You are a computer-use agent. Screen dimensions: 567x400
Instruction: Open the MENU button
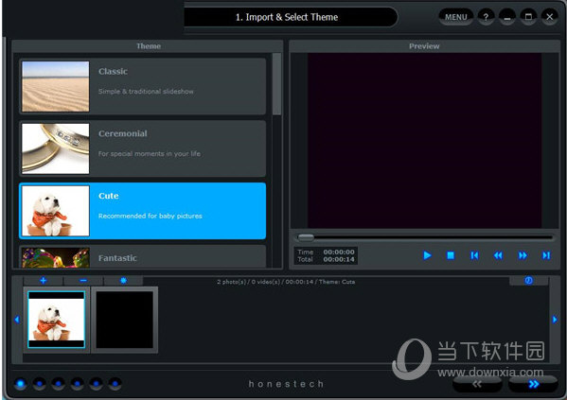[x=455, y=17]
